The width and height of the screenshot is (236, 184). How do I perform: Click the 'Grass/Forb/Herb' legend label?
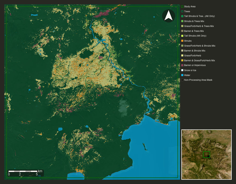coord(193,56)
